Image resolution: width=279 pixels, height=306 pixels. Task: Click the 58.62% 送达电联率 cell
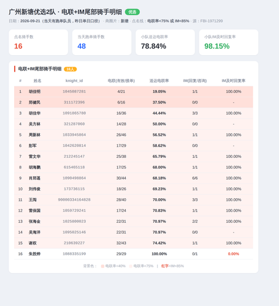159,146
